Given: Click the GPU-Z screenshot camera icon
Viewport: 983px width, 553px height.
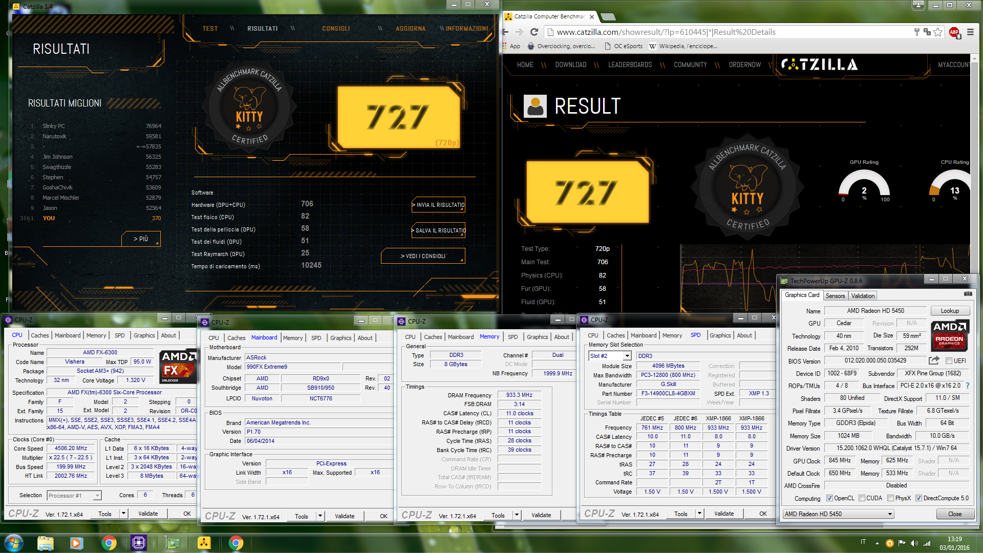Looking at the screenshot, I should point(968,294).
